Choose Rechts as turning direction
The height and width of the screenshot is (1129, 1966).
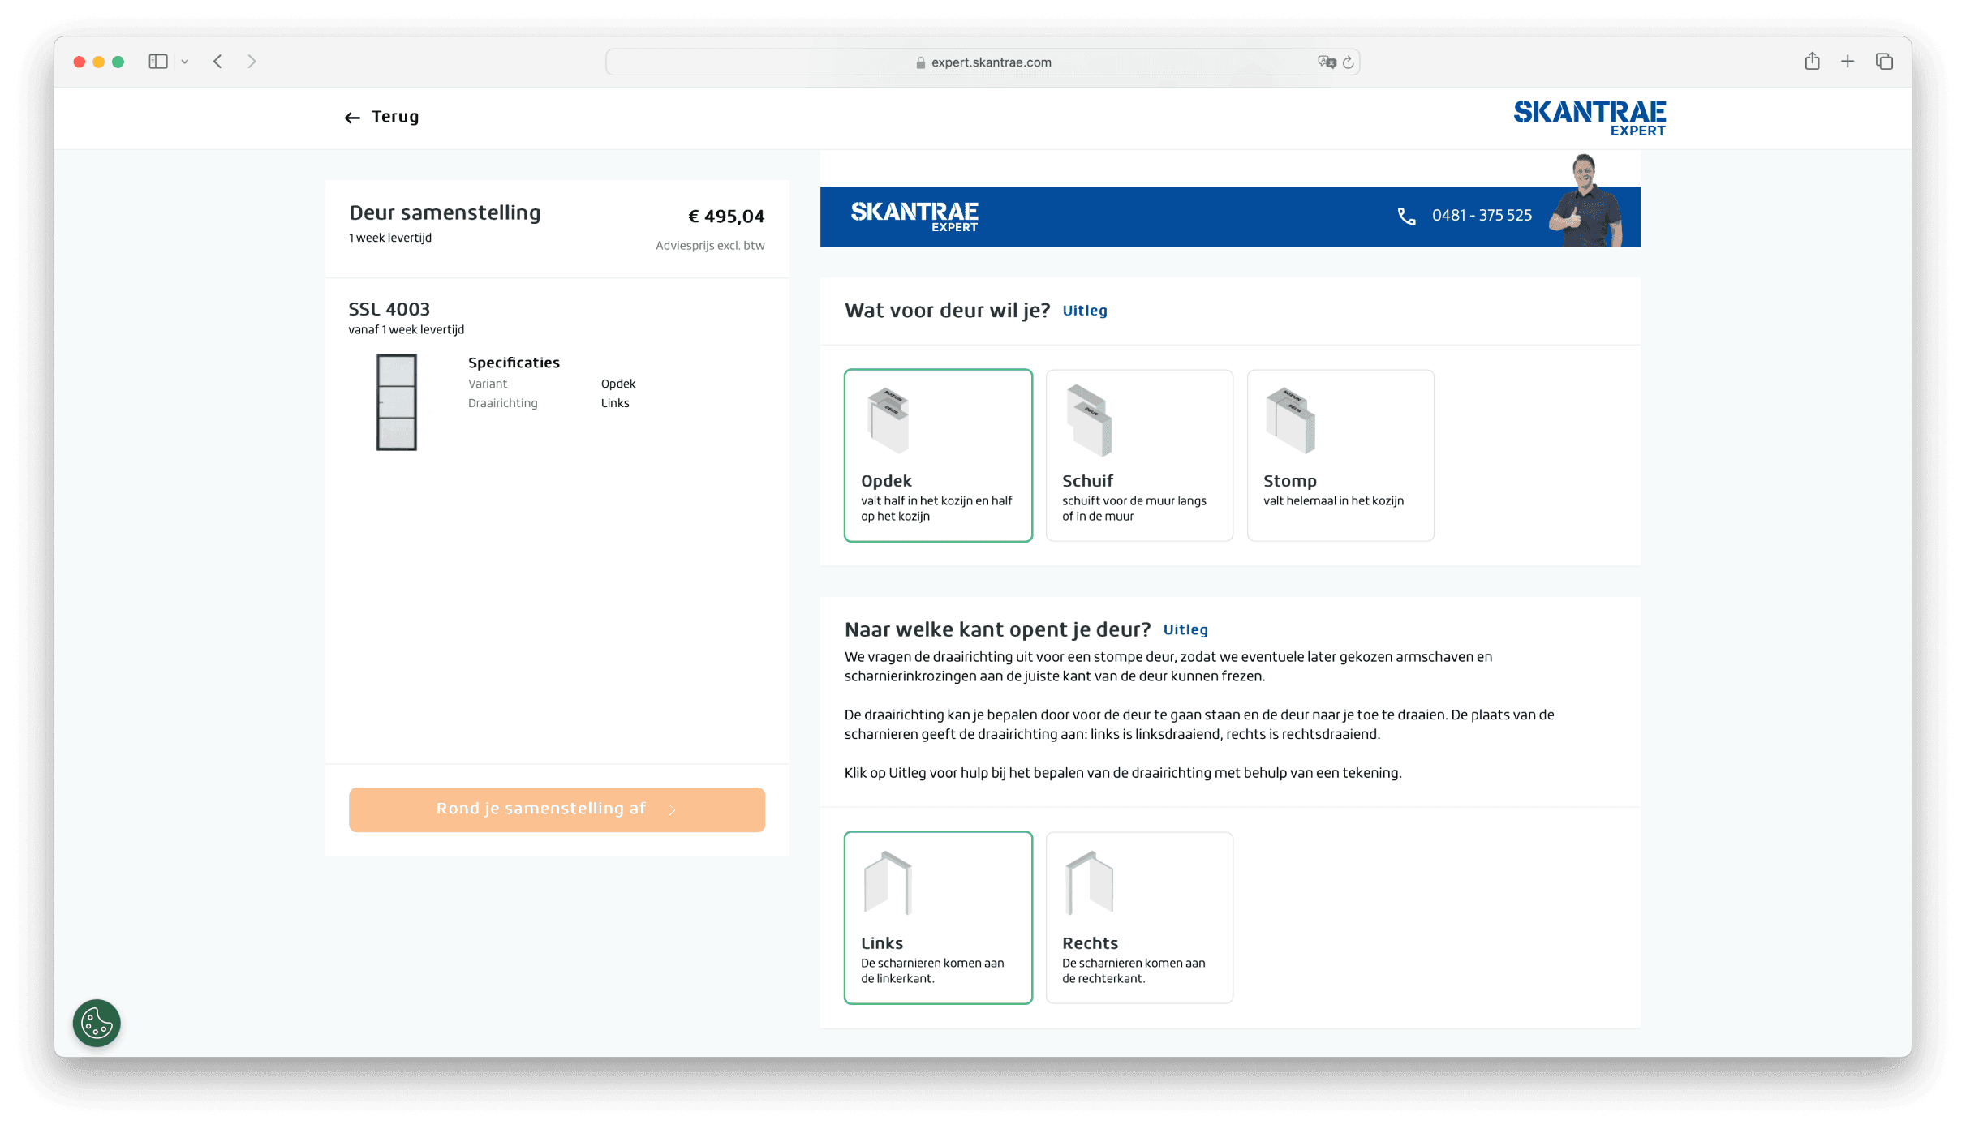pos(1139,917)
